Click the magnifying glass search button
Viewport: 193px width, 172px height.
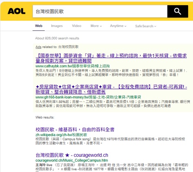[x=178, y=11]
